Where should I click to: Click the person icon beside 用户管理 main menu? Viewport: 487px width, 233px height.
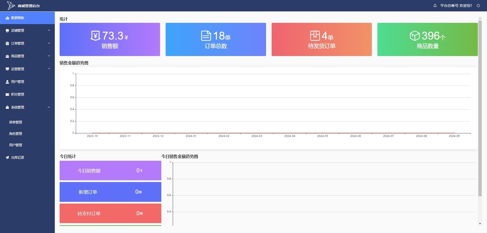(7, 82)
